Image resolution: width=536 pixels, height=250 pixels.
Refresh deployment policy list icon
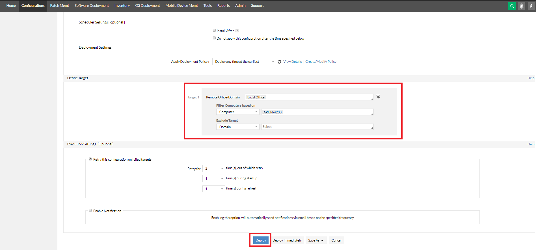279,62
